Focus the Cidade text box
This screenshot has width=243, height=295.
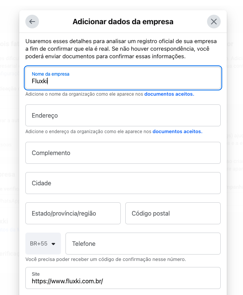[123, 183]
